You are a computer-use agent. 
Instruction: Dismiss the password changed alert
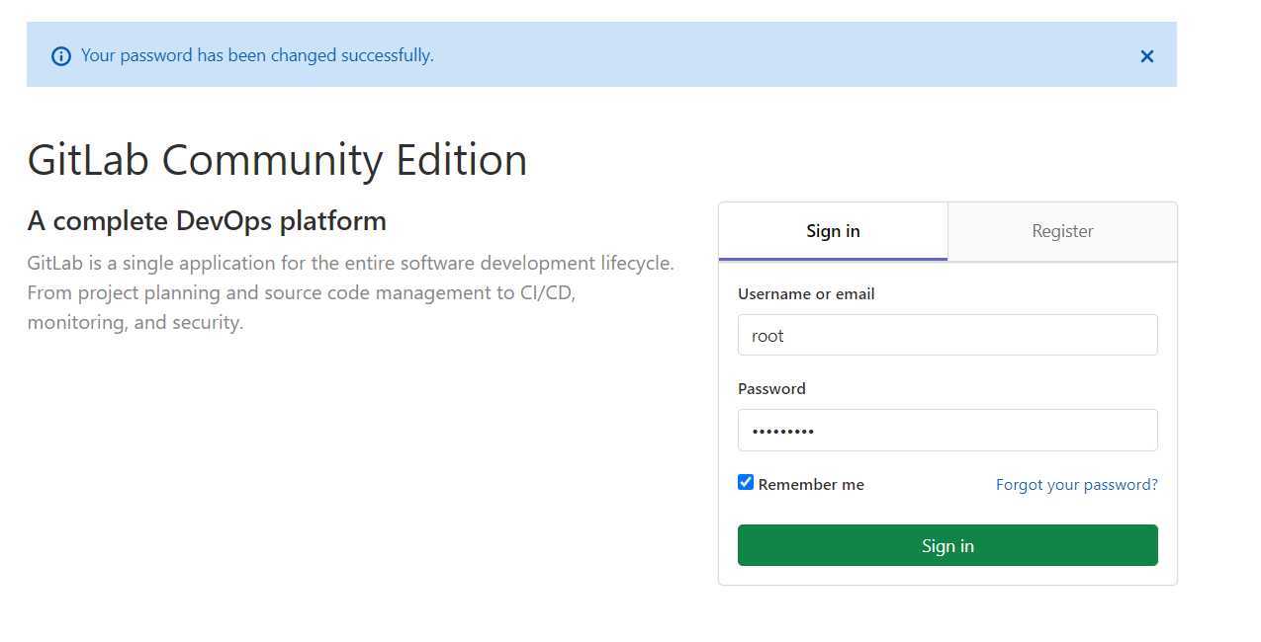pos(1146,56)
